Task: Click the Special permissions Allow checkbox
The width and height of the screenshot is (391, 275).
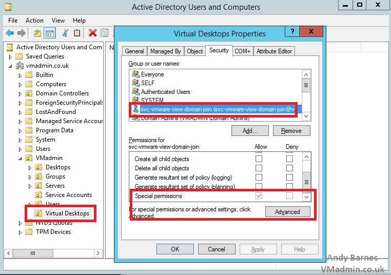Action: [x=259, y=195]
